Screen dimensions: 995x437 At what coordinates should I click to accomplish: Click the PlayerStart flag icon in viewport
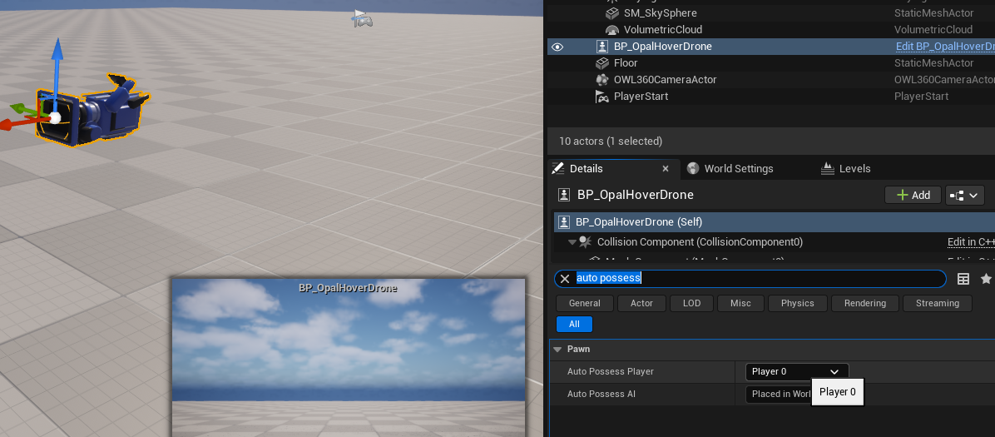click(363, 19)
